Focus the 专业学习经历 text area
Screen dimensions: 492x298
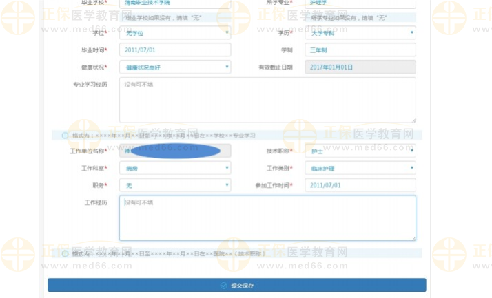pyautogui.click(x=267, y=100)
